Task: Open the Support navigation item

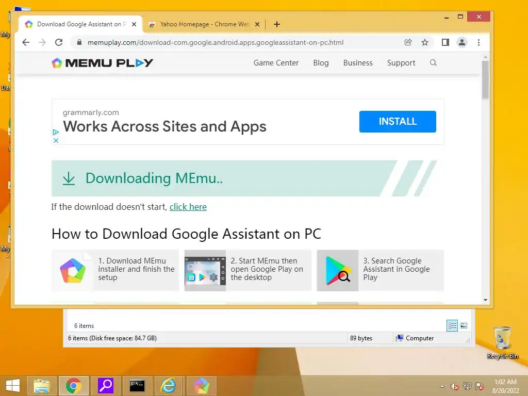Action: (401, 63)
